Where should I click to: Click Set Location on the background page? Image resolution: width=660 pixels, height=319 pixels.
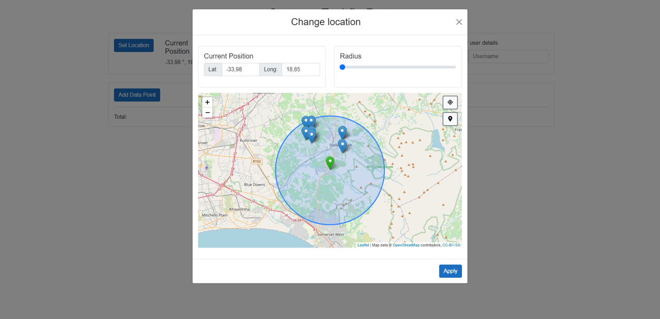(x=134, y=45)
